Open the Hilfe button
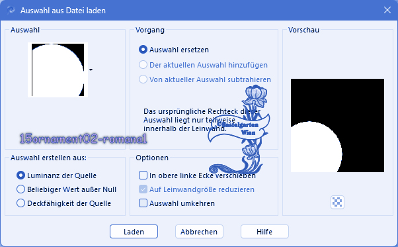 click(x=264, y=232)
